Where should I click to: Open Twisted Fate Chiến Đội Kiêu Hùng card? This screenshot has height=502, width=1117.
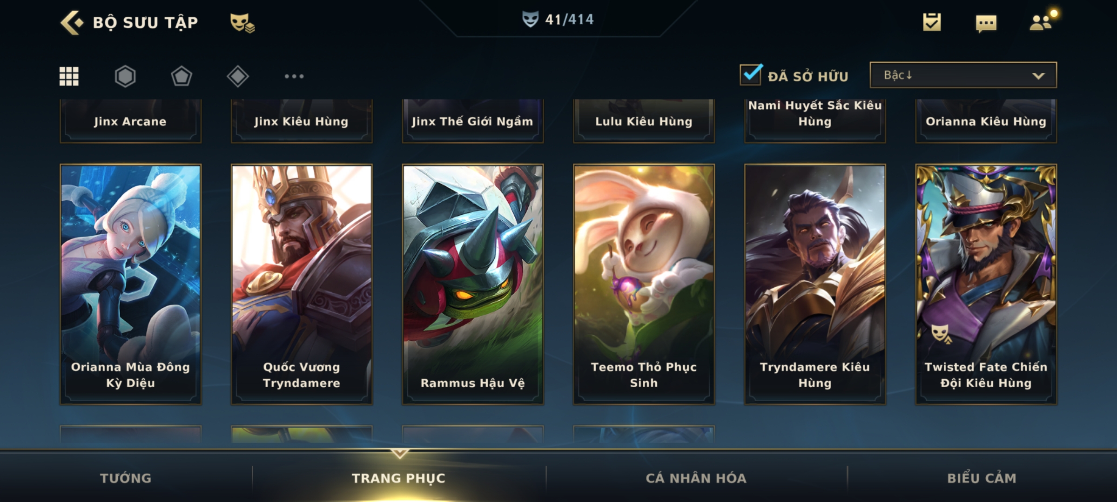(986, 284)
